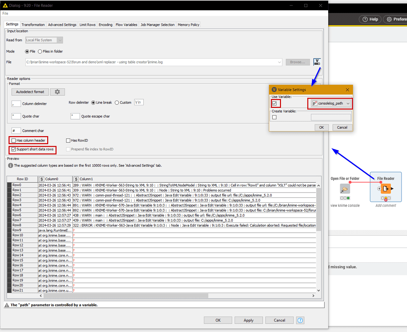This screenshot has width=407, height=332.
Task: Uncheck Support short data rows
Action: [14, 149]
